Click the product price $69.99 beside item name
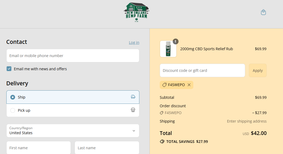 (x=261, y=49)
